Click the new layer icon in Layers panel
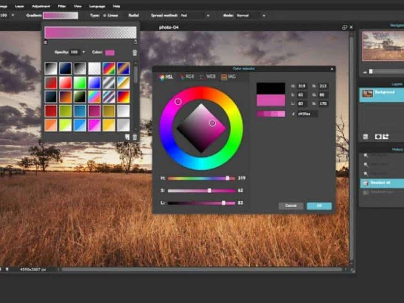404x303 pixels. click(x=386, y=137)
